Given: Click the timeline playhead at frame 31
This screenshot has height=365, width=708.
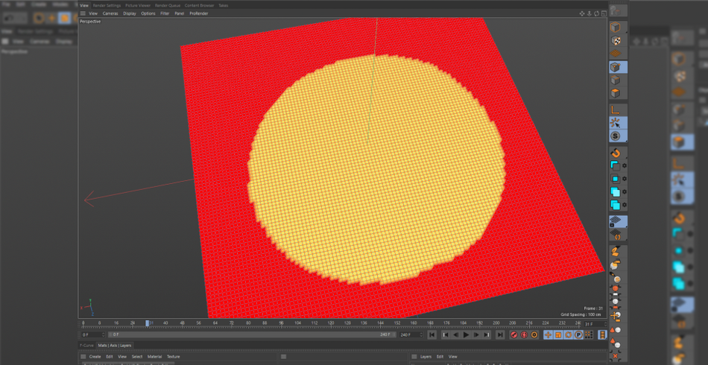Looking at the screenshot, I should (x=148, y=323).
